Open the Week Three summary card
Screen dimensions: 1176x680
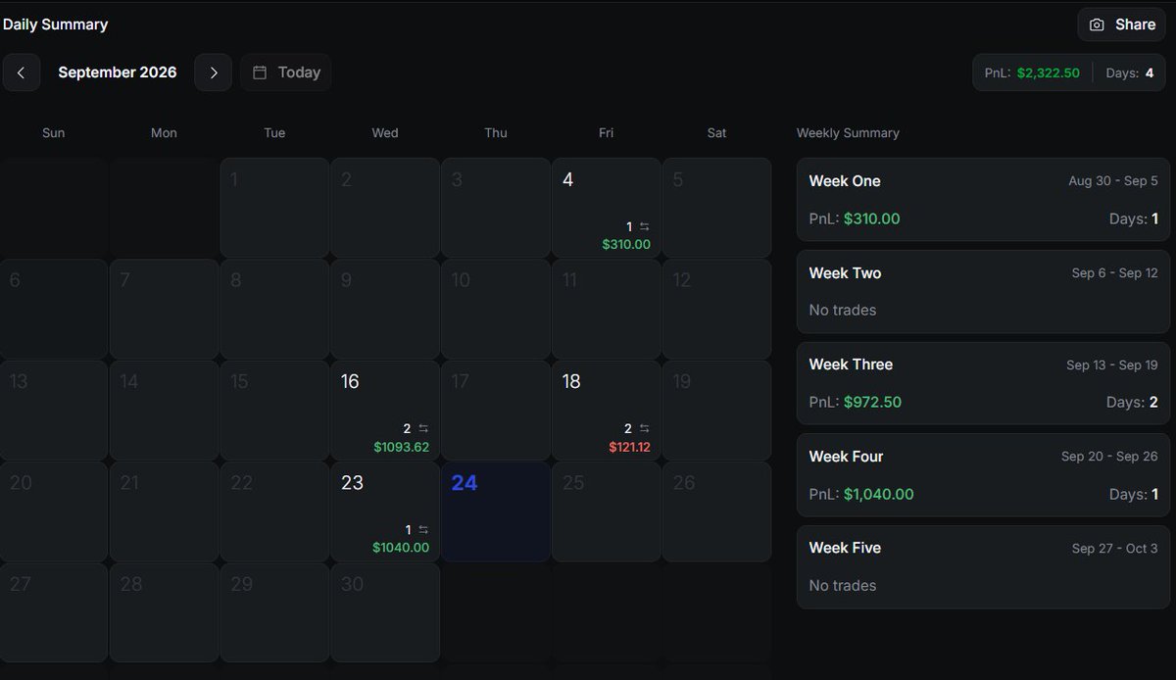pos(983,383)
